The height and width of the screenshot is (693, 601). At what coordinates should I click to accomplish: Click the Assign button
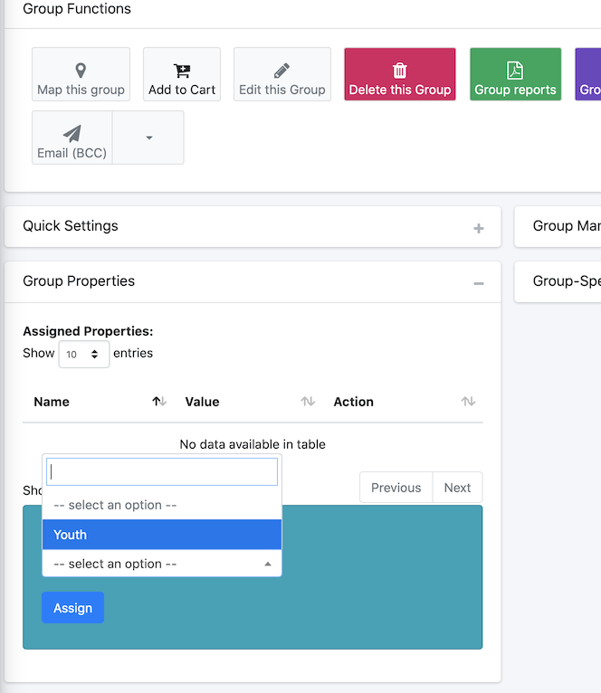pos(73,608)
